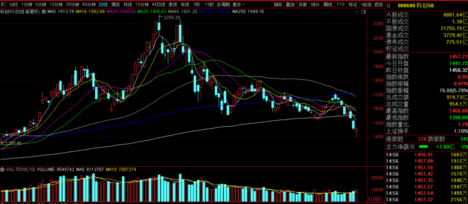Screen dimensions: 468x204
Task: Click the 返回 back button
Action: coord(378,5)
